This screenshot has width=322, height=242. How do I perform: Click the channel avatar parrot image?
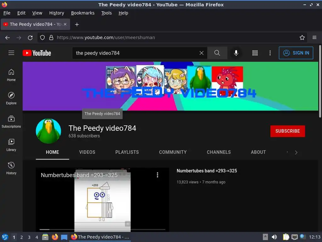click(x=48, y=131)
